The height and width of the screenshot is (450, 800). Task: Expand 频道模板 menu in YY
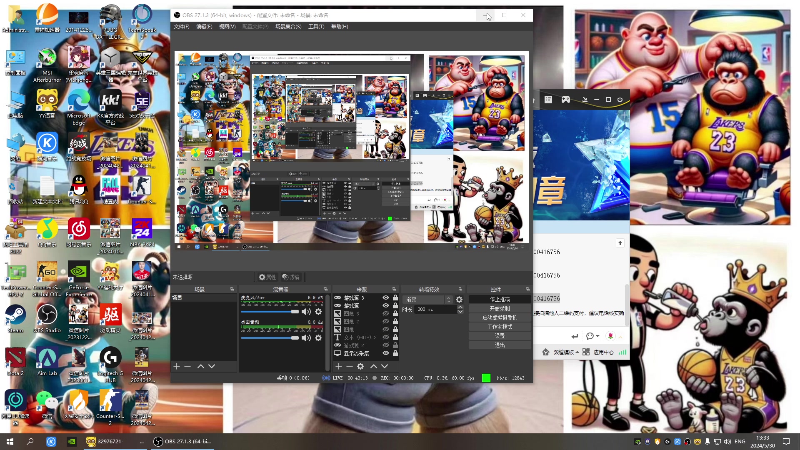coord(566,352)
